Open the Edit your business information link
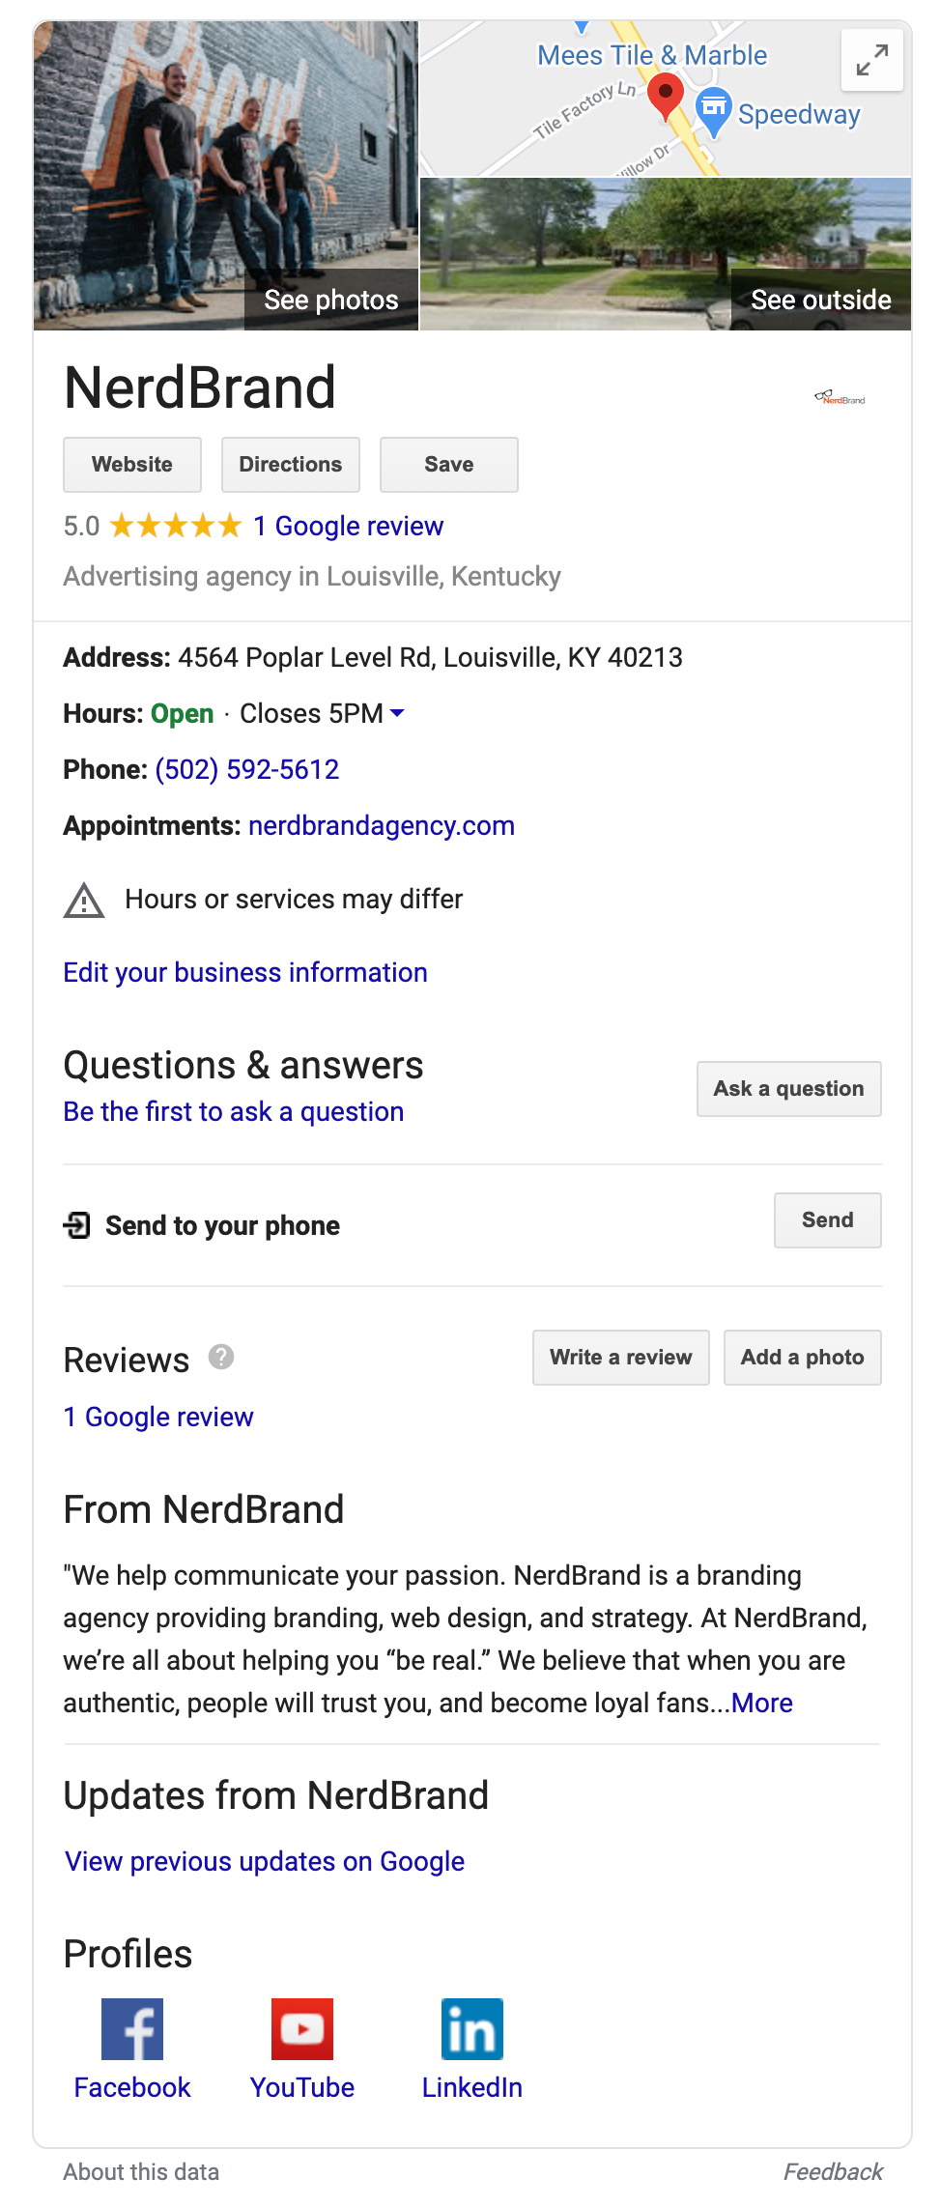Viewport: 940px width, 2207px height. [x=245, y=973]
